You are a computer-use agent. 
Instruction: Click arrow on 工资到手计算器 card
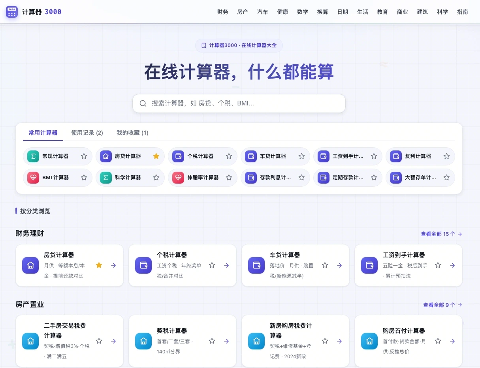452,265
